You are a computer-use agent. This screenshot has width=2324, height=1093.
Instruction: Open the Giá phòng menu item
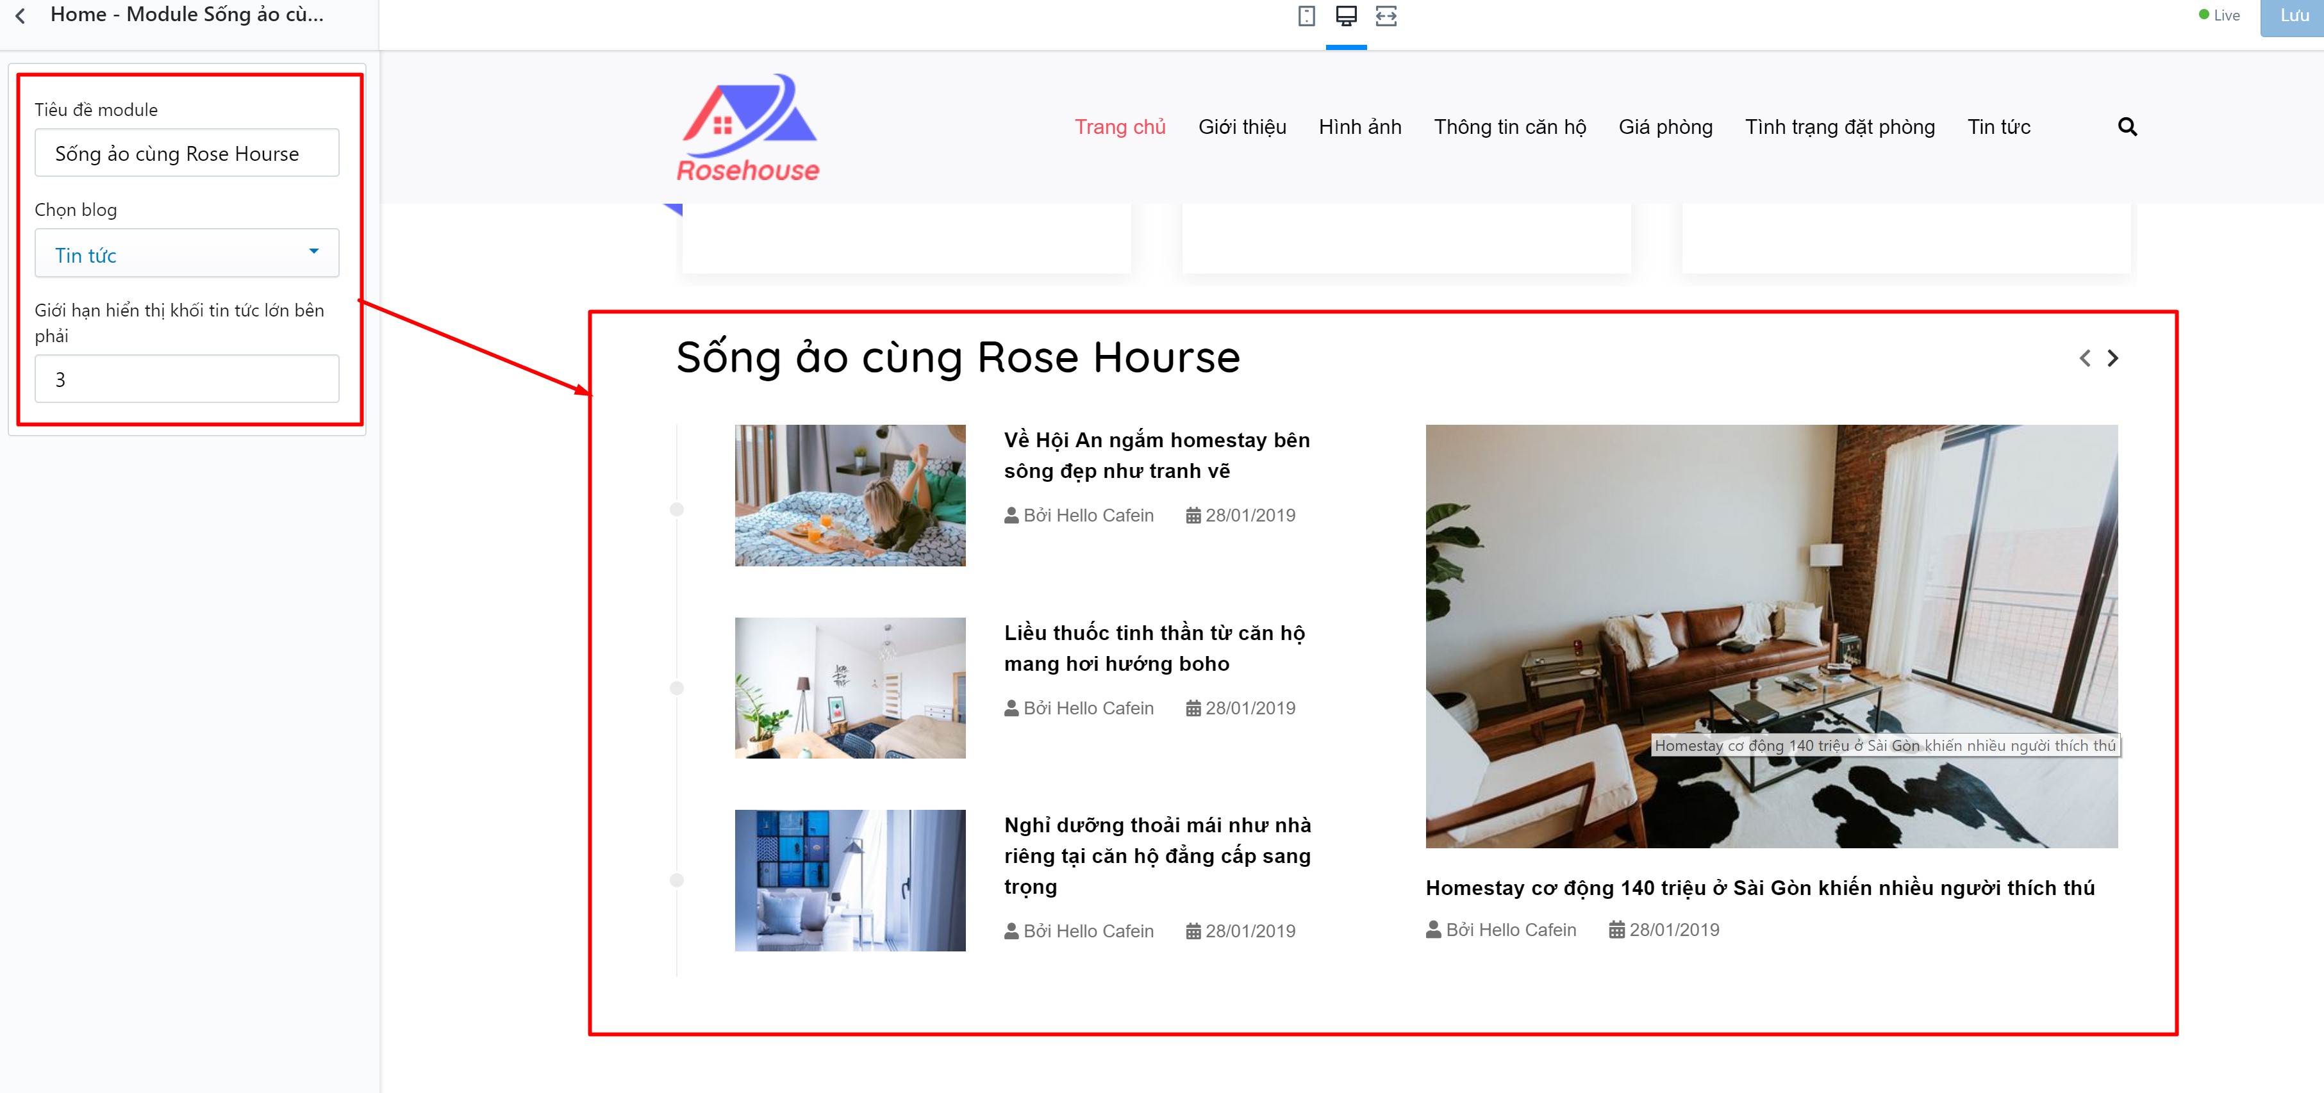(x=1665, y=127)
